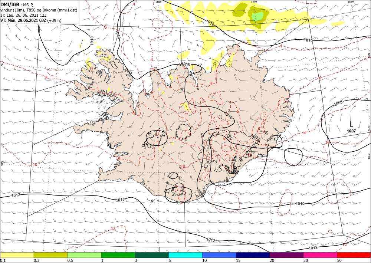Image resolution: width=371 pixels, height=263 pixels.
Task: Click the red 50+ legend swatch
Action: click(x=354, y=255)
